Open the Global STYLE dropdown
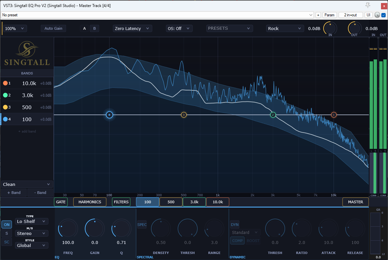The image size is (388, 260). (x=32, y=245)
